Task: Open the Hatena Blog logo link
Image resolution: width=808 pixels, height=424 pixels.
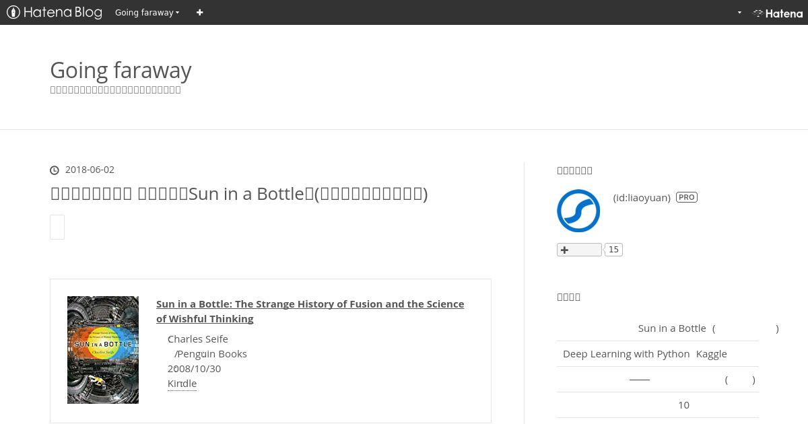Action: (55, 12)
